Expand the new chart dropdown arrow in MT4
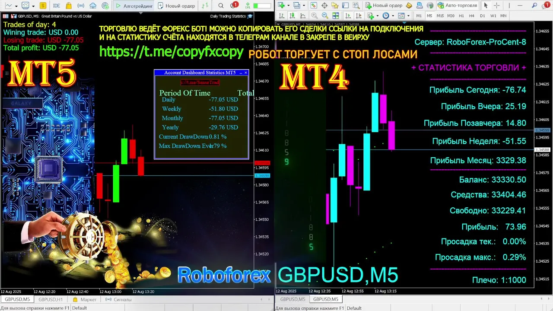The height and width of the screenshot is (311, 553). tap(288, 5)
